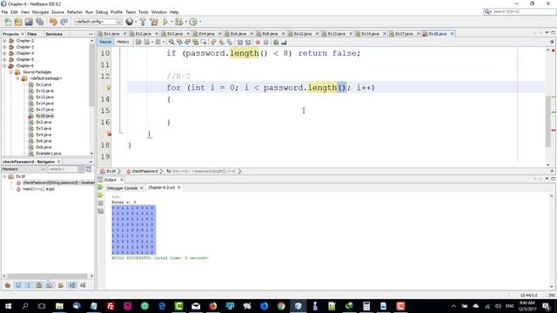Expand the Chapter-4 project node
The width and height of the screenshot is (557, 313).
(4, 53)
